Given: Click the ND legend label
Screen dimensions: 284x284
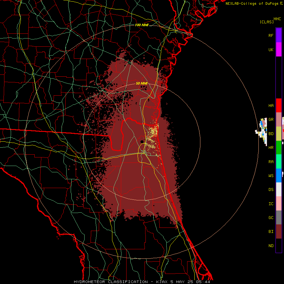Looking at the screenshot, I should point(271,246).
